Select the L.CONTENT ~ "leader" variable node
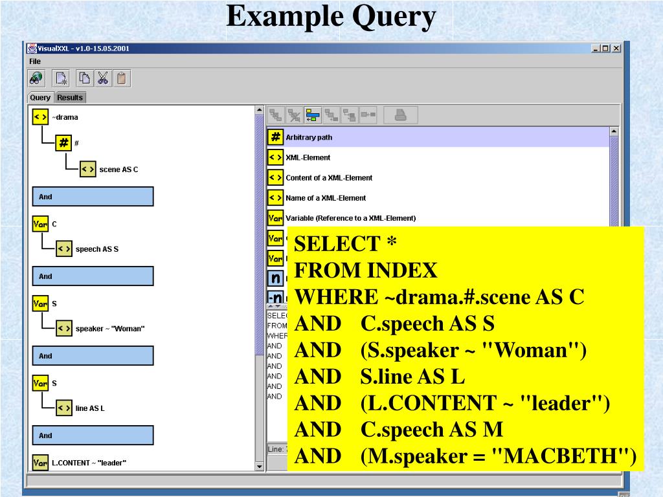The image size is (663, 497). pos(80,463)
